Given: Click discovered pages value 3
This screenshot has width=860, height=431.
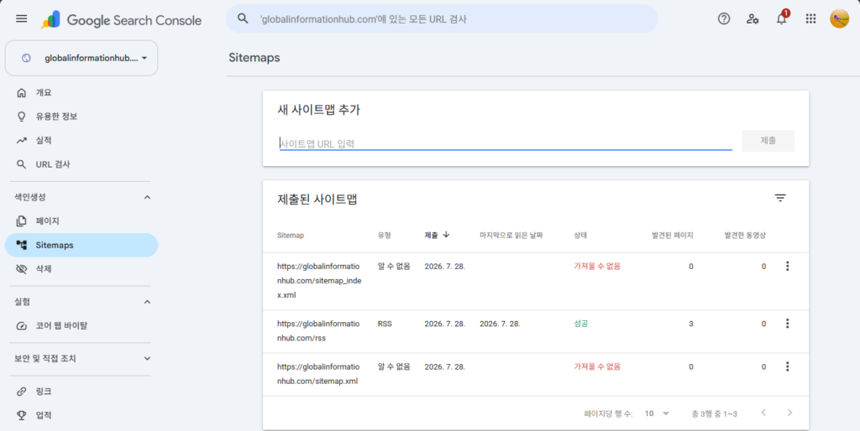Looking at the screenshot, I should 690,324.
